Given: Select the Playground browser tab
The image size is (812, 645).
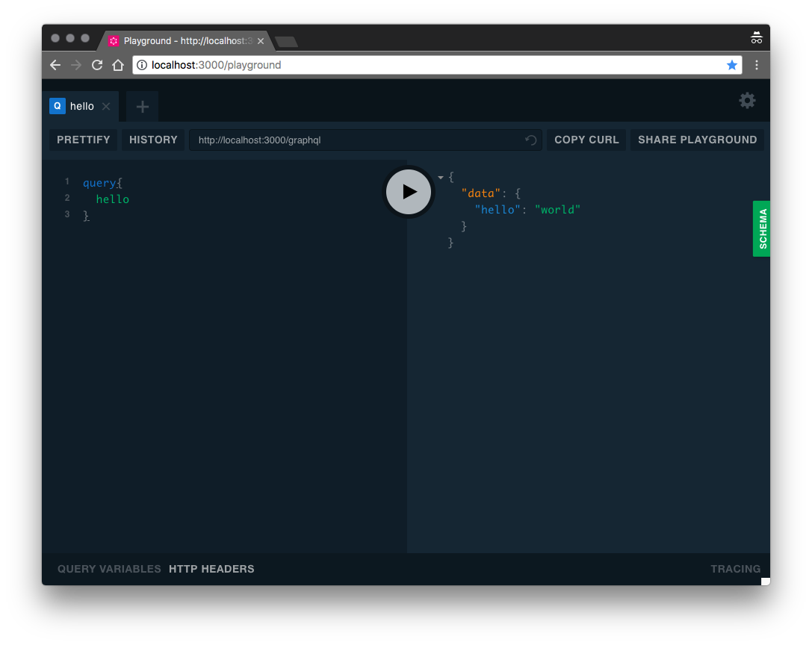Looking at the screenshot, I should coord(186,41).
